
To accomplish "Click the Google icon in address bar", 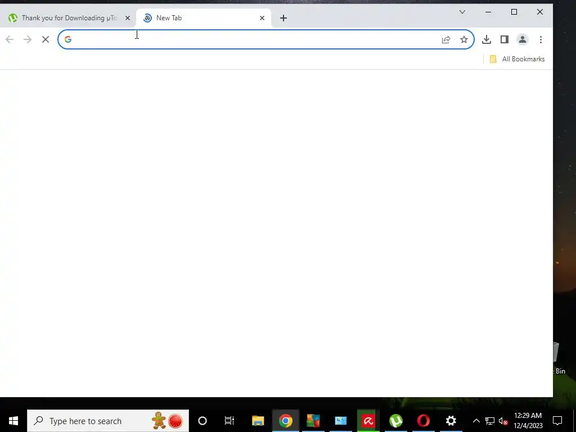I will coord(68,39).
